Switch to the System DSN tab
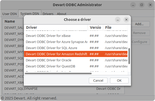 coord(30,13)
